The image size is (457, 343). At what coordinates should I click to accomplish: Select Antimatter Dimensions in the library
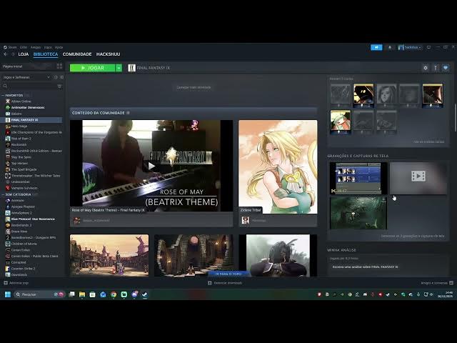(x=28, y=108)
